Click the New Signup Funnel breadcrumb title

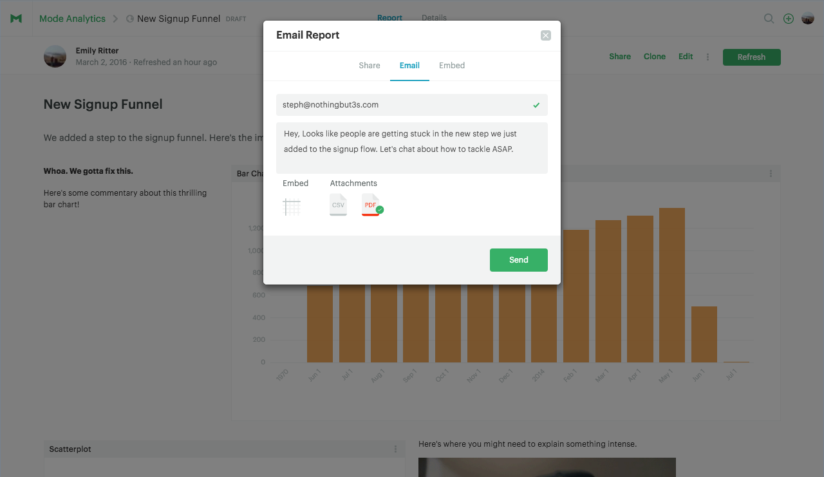pyautogui.click(x=178, y=19)
